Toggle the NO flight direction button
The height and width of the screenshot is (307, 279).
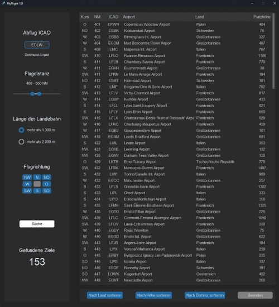point(47,177)
